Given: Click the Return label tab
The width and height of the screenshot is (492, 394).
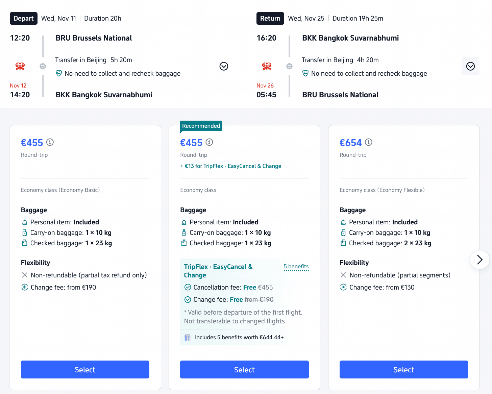Looking at the screenshot, I should (x=270, y=18).
